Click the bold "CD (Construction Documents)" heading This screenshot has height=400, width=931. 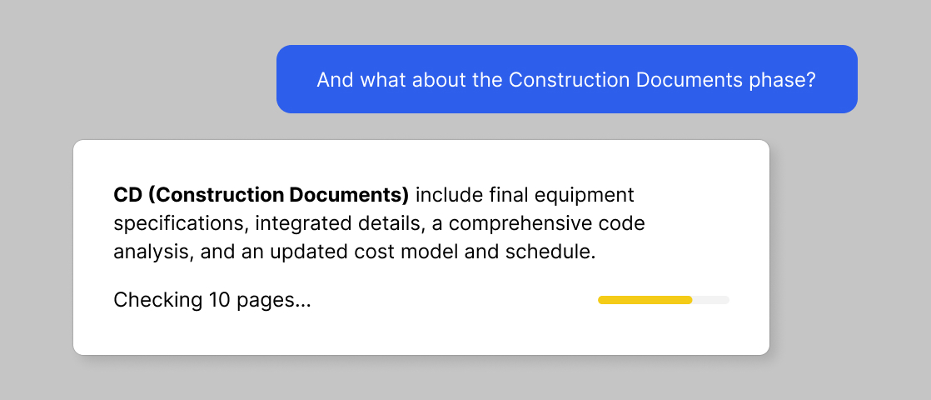(261, 195)
